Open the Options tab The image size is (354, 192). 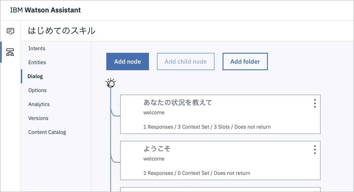(x=37, y=90)
